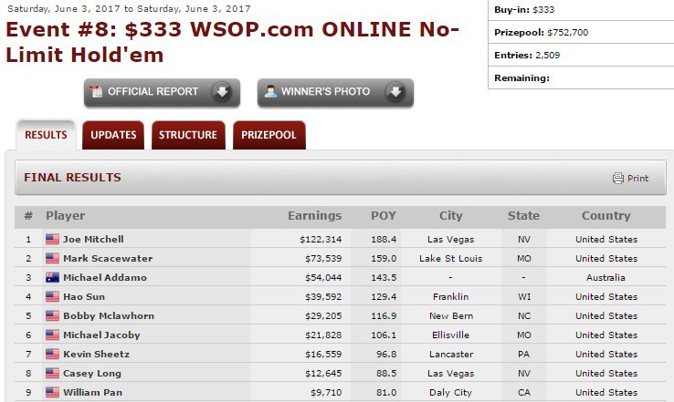
Task: Click the $54,044 earnings value
Action: point(323,278)
